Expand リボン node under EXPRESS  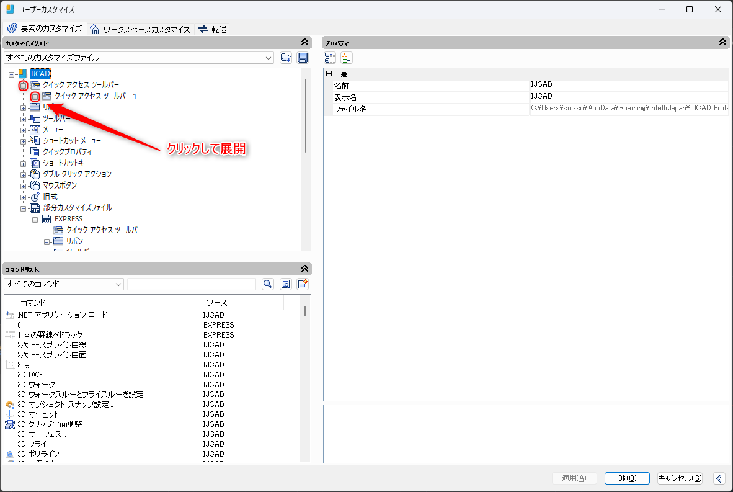pyautogui.click(x=47, y=242)
